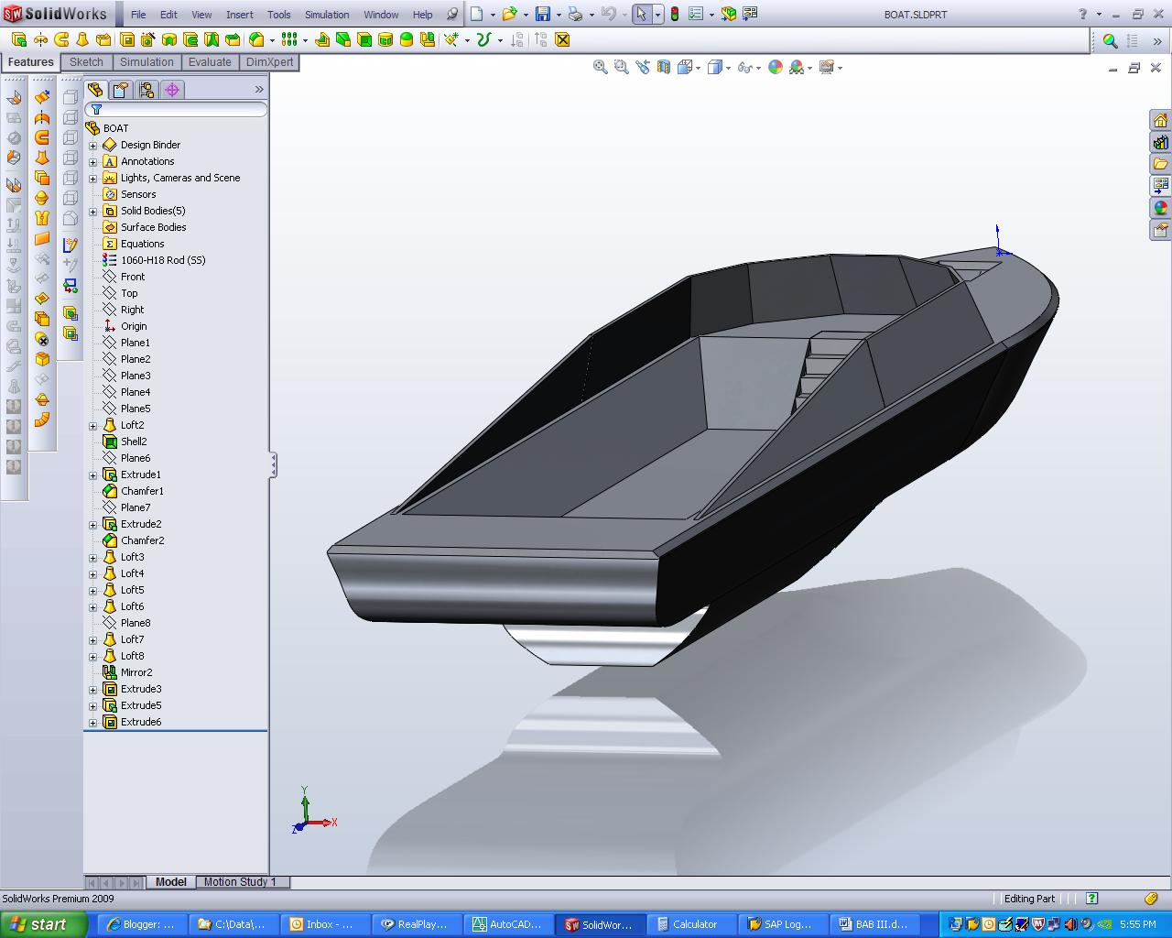Screen dimensions: 1172x938
Task: Open the Display Style dropdown arrow
Action: click(727, 67)
